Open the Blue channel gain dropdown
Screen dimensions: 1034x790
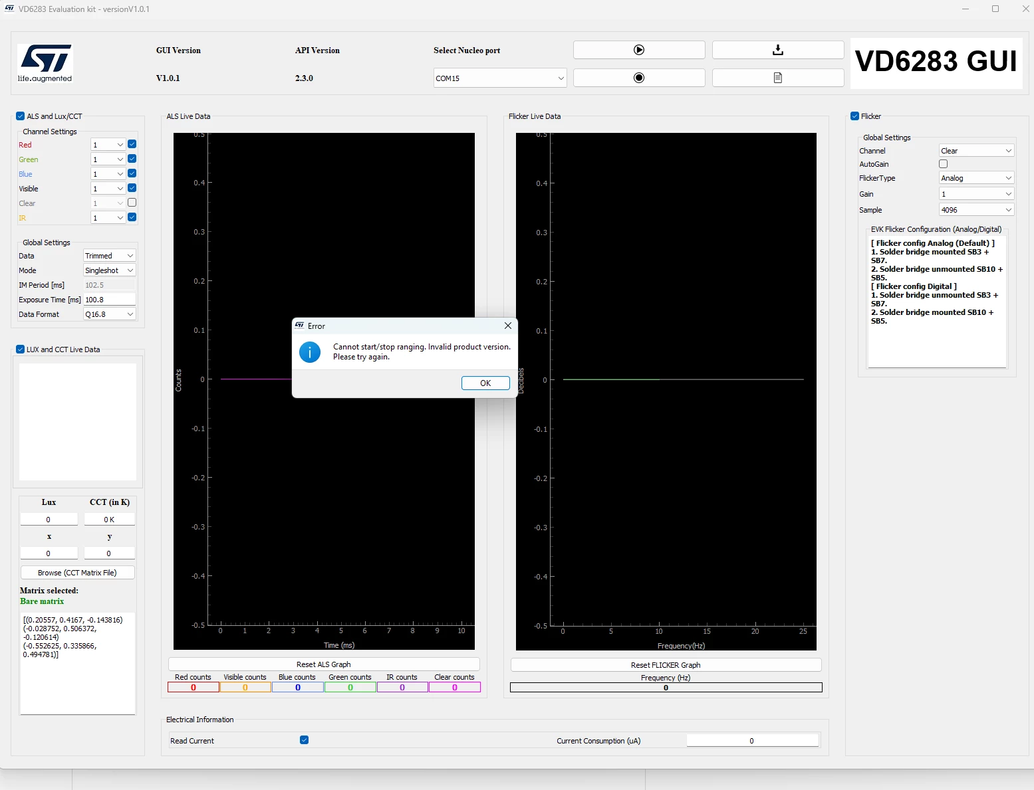[108, 174]
